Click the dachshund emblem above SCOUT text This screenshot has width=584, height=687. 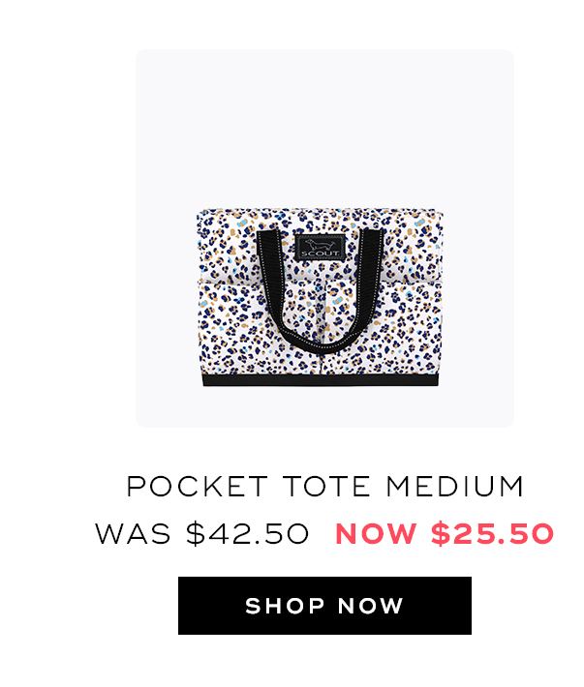pyautogui.click(x=320, y=244)
